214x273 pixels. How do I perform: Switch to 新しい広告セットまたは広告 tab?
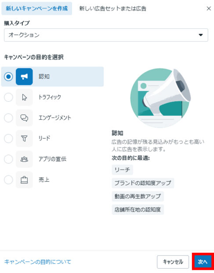[112, 8]
